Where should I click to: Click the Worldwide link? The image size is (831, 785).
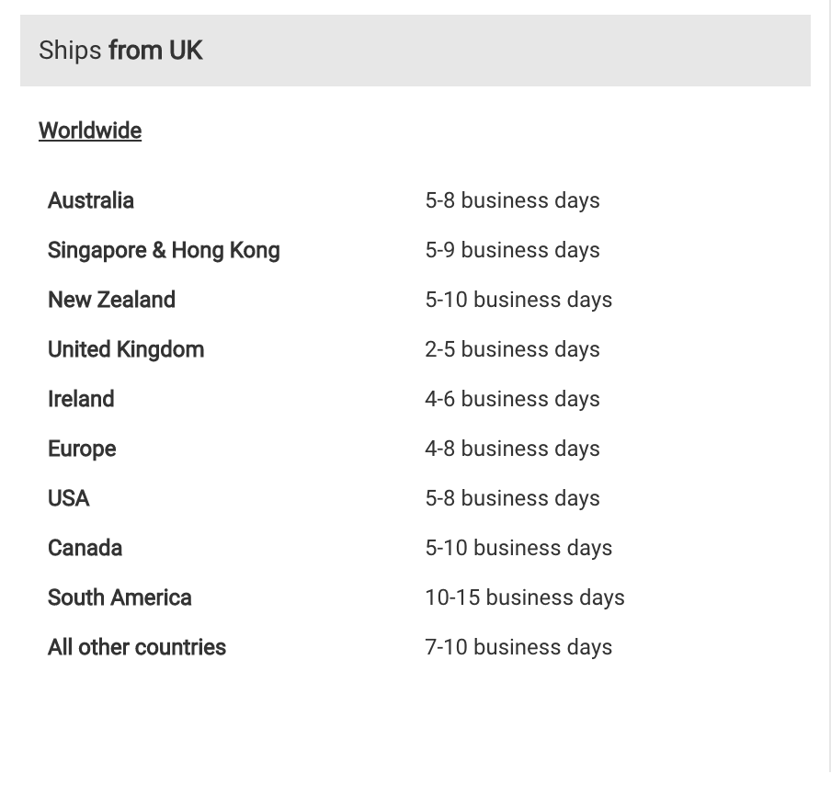coord(90,131)
